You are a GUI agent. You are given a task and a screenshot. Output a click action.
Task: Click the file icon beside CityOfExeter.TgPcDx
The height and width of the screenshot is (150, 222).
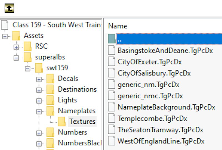tap(112, 61)
